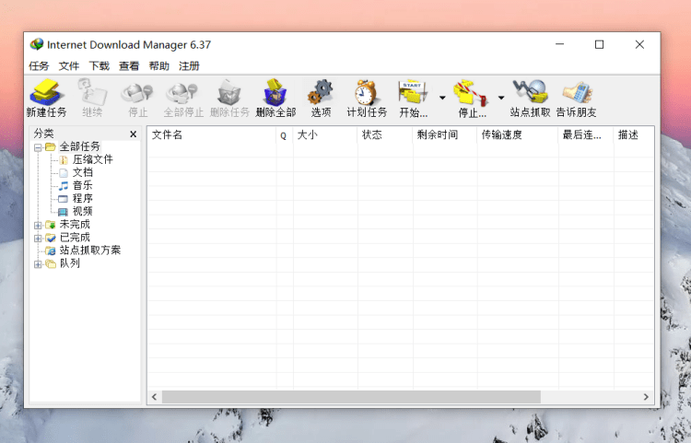Expand the 队列 tree node
Viewport: 691px width, 443px height.
click(x=38, y=264)
